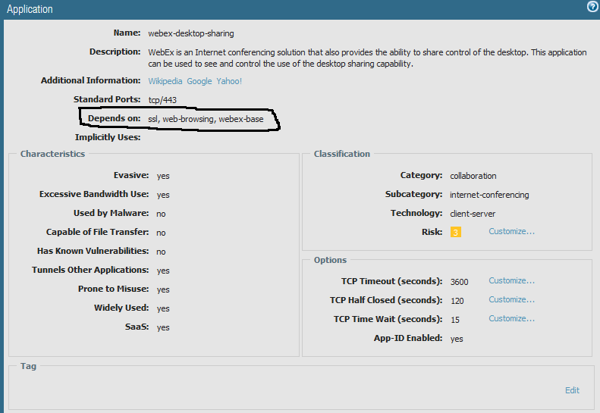The image size is (600, 413).
Task: Click the ssl, web-browsing, webex-base dependencies
Action: [x=206, y=119]
